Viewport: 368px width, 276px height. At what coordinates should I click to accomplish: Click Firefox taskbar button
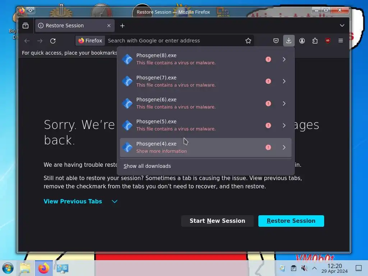coord(43,268)
